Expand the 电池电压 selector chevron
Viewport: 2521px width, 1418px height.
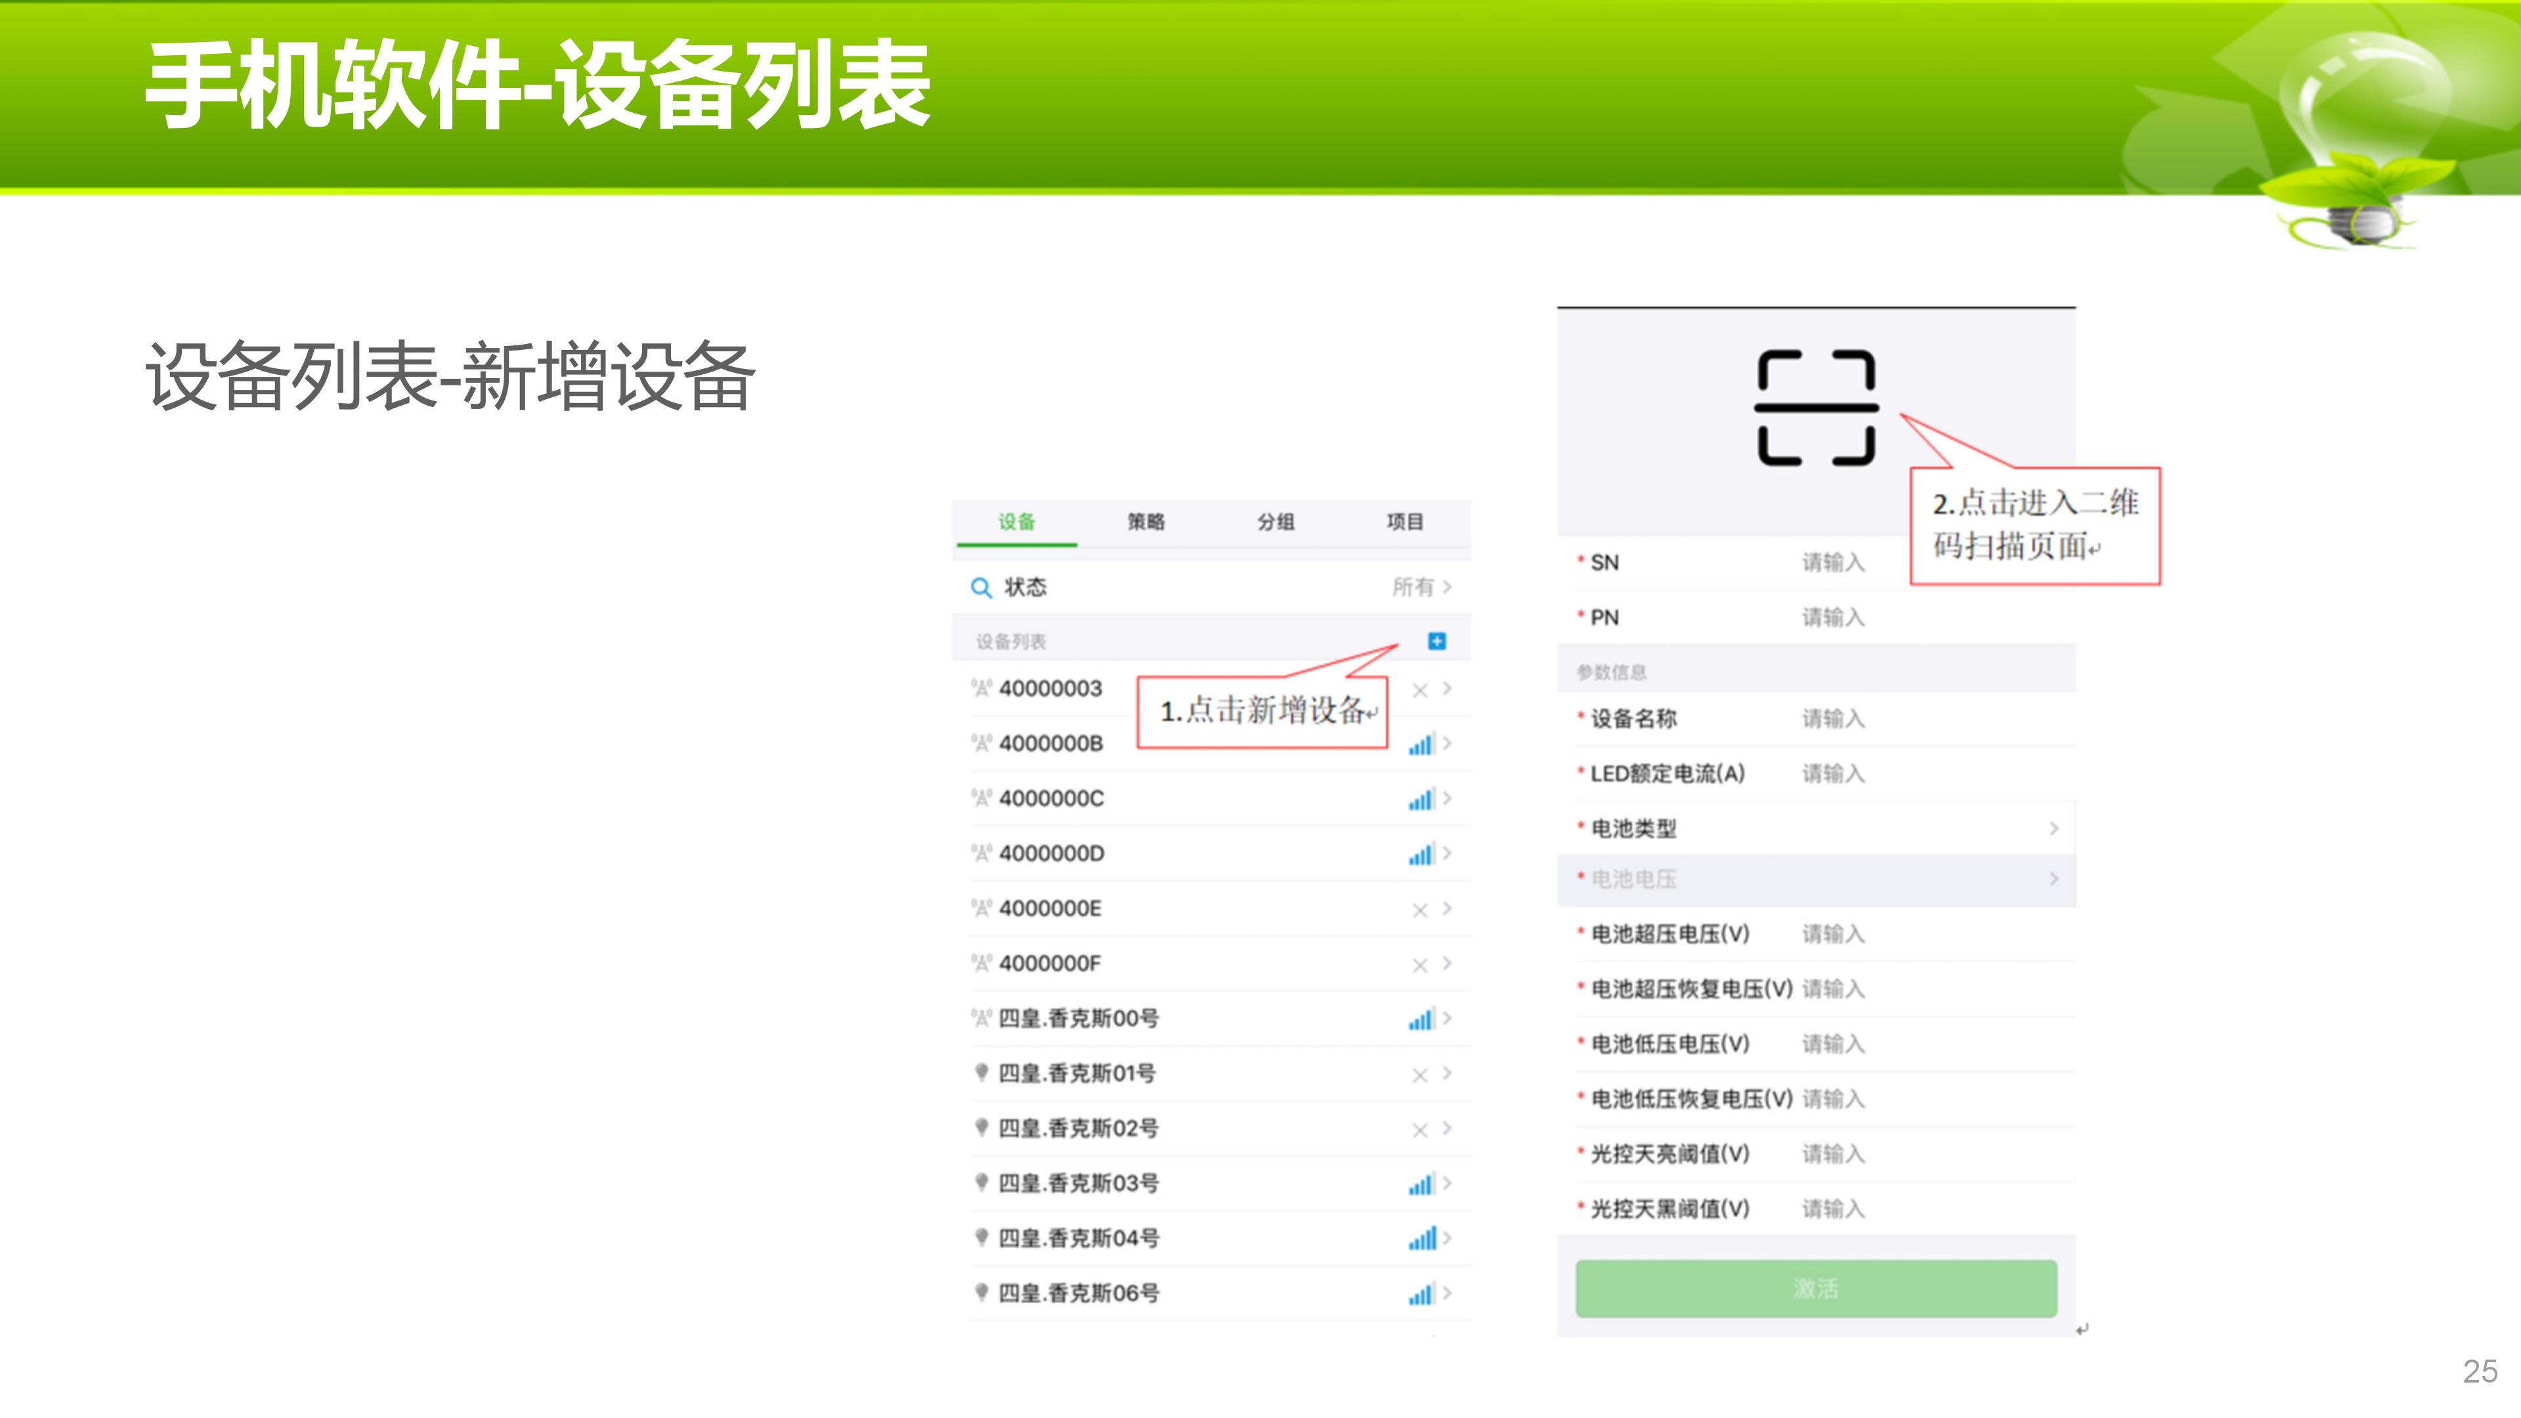(x=2053, y=879)
